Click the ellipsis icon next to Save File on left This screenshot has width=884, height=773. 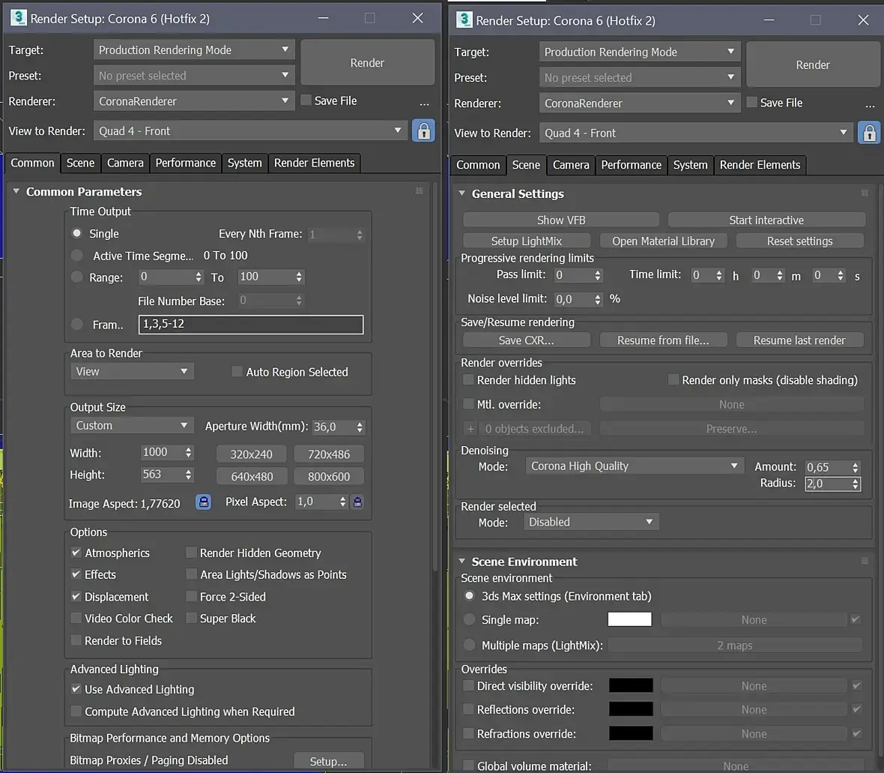point(424,103)
